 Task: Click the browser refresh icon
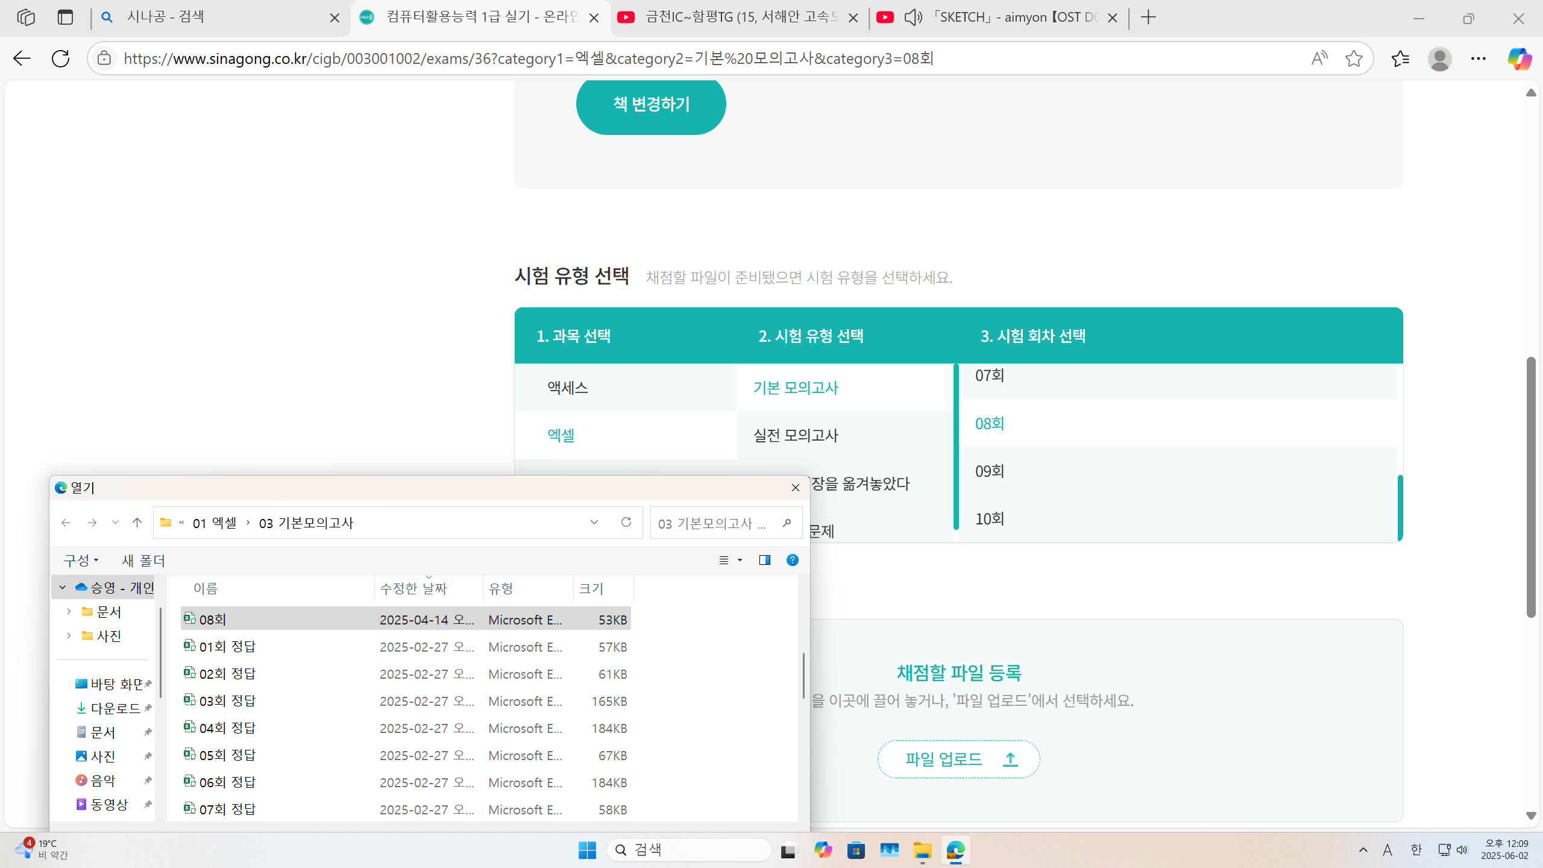[60, 58]
